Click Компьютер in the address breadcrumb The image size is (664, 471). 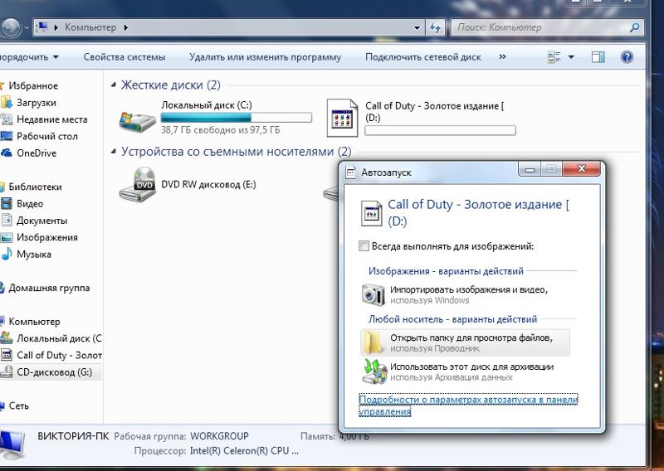90,27
